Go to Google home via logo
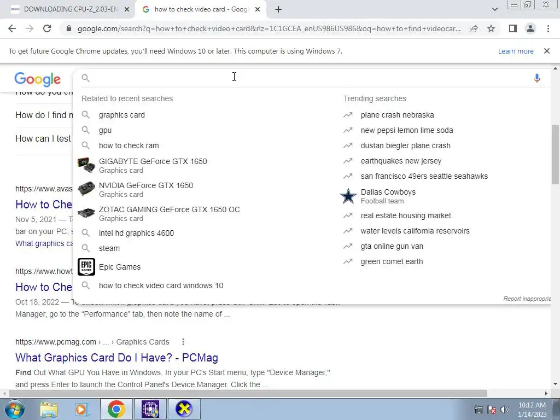The height and width of the screenshot is (420, 560). [38, 79]
